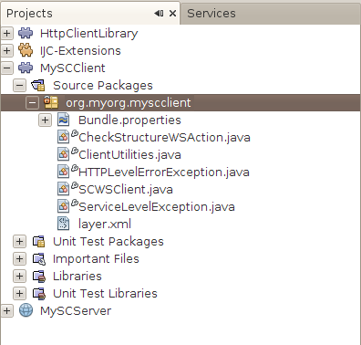The height and width of the screenshot is (345, 361).
Task: Select SCWSClient.java file name
Action: (x=126, y=190)
